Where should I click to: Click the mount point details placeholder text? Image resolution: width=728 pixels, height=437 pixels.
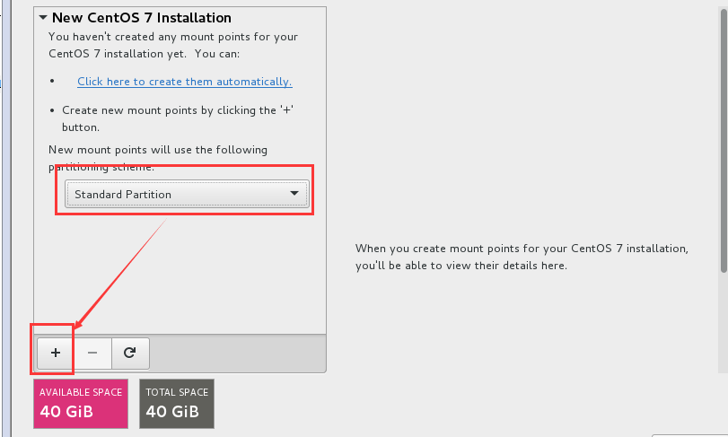[x=522, y=257]
